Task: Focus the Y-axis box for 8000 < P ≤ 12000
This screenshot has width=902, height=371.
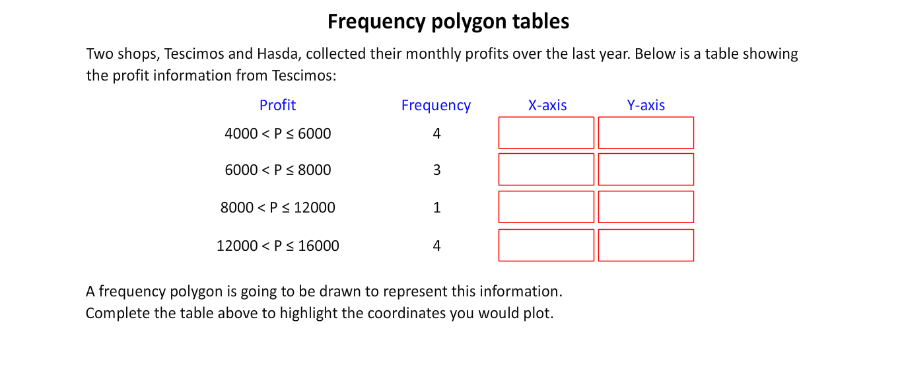Action: (x=646, y=207)
